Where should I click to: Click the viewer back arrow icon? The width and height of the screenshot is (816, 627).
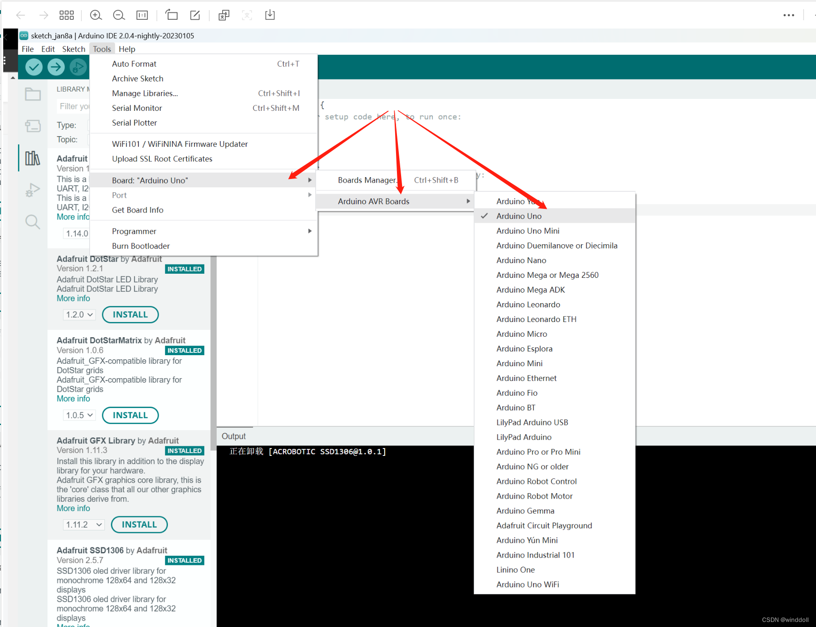click(21, 15)
